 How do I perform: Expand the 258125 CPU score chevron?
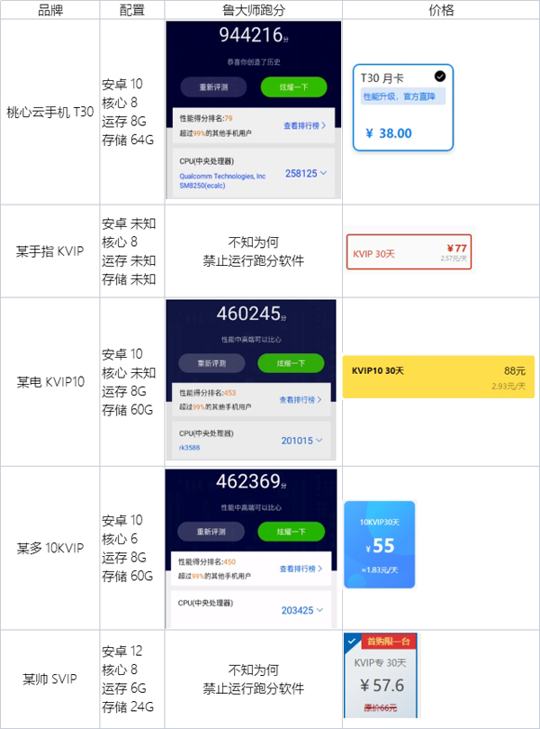coord(324,173)
